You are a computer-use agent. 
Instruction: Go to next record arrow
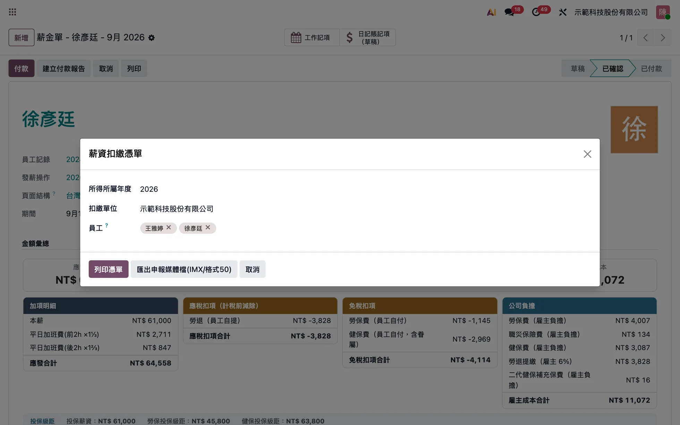pyautogui.click(x=663, y=37)
